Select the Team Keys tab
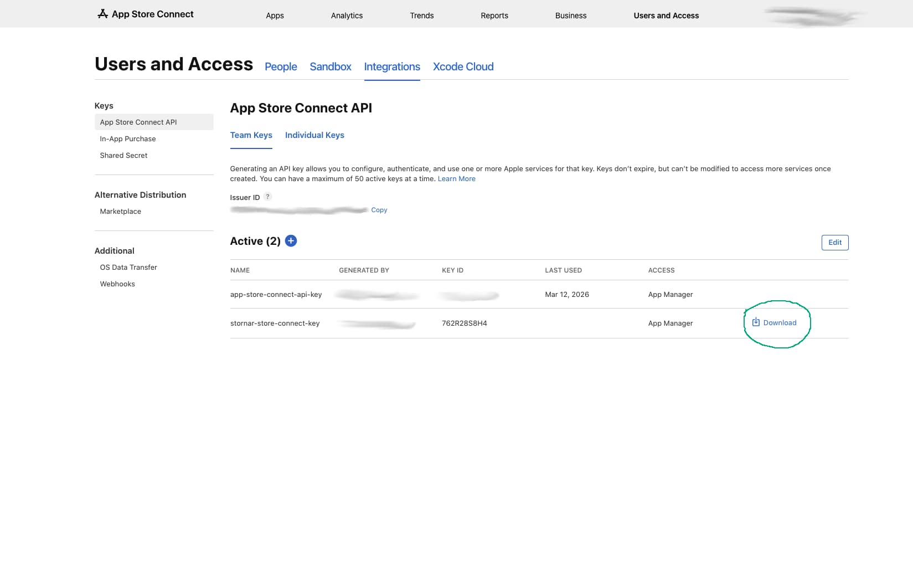 pos(251,135)
